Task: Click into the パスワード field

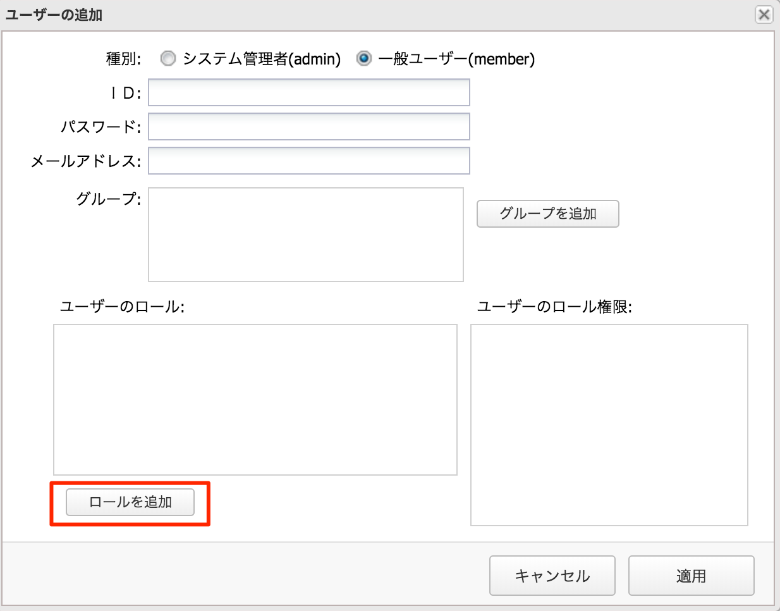Action: tap(309, 127)
